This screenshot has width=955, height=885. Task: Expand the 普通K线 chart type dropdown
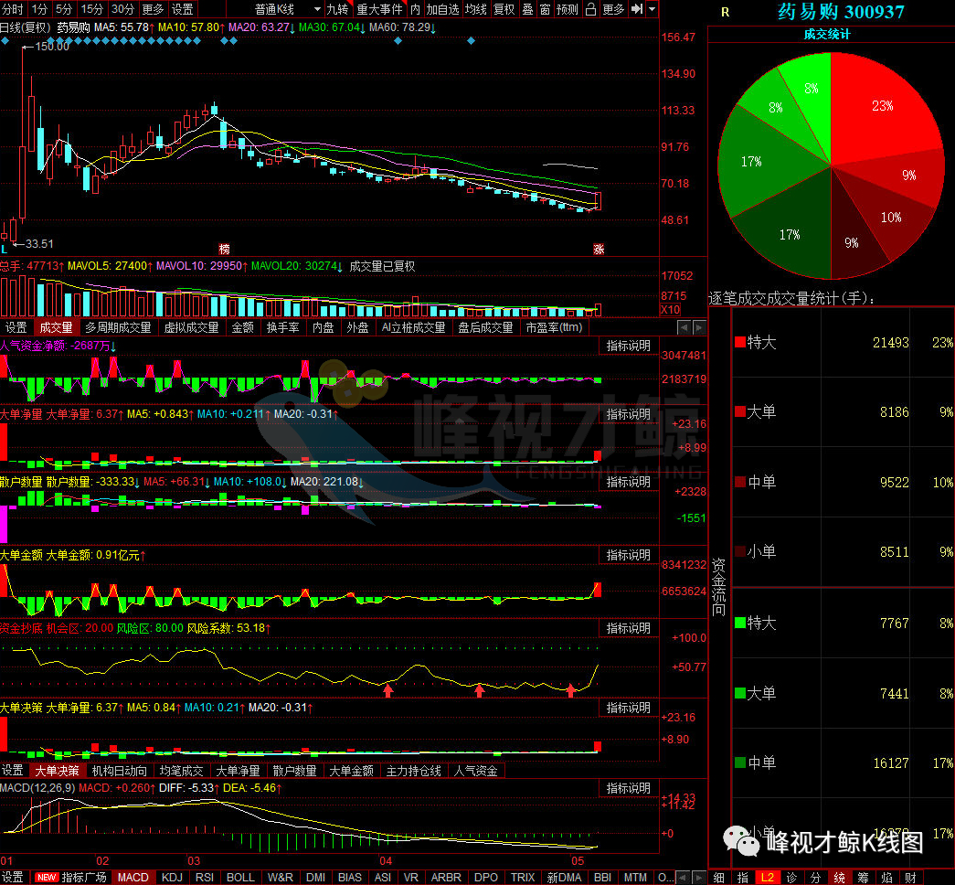coord(317,9)
